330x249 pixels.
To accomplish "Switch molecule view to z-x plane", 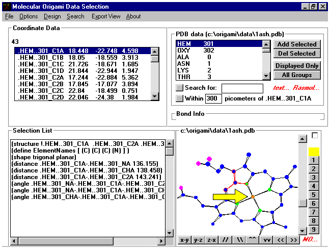I will point(212,239).
